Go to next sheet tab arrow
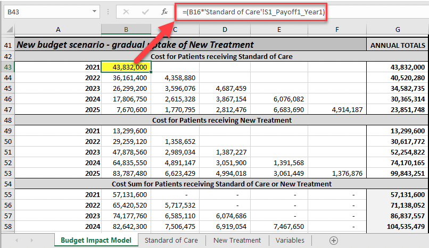The width and height of the screenshot is (429, 248). point(32,241)
